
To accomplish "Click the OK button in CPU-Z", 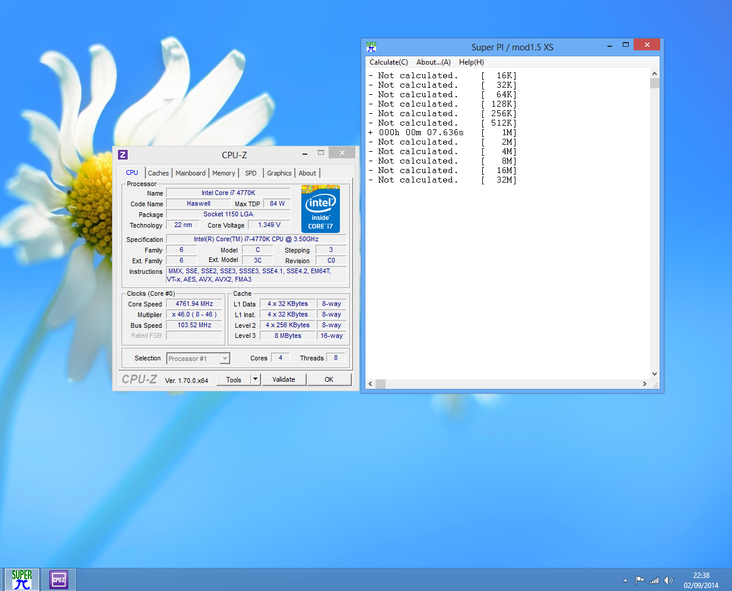I will 329,379.
